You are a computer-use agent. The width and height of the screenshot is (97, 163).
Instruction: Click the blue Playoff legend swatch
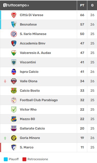click(6, 159)
